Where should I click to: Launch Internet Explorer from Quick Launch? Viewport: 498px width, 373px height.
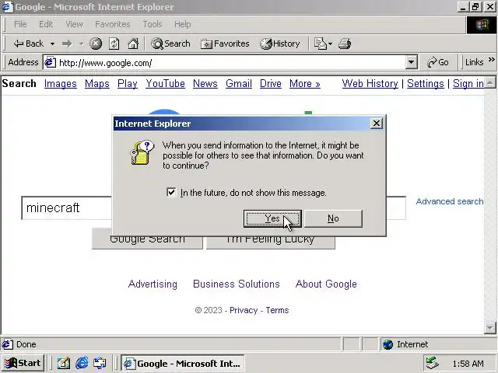click(82, 363)
